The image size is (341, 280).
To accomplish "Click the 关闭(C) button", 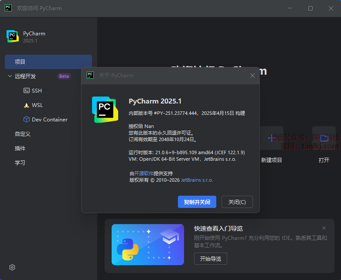I will point(237,202).
